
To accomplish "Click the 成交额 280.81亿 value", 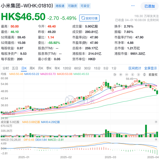I will click(x=92, y=32).
